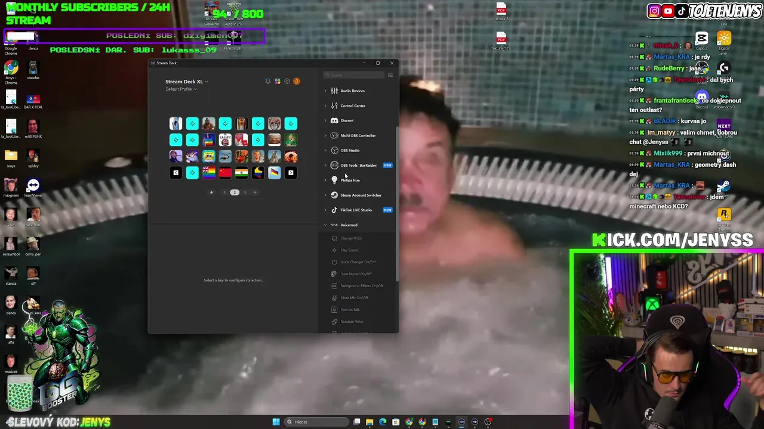The image size is (764, 429).
Task: Select the helicopter image key
Action: point(225,156)
